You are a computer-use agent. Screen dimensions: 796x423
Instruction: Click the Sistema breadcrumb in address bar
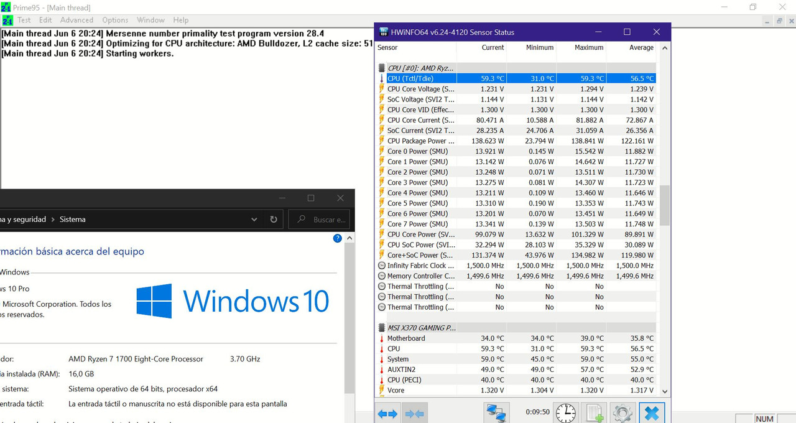click(x=73, y=220)
